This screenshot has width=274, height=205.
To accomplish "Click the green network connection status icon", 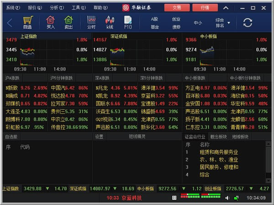I will [236, 198].
